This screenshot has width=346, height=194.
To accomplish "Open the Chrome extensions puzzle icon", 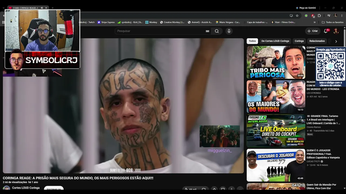I will (319, 16).
